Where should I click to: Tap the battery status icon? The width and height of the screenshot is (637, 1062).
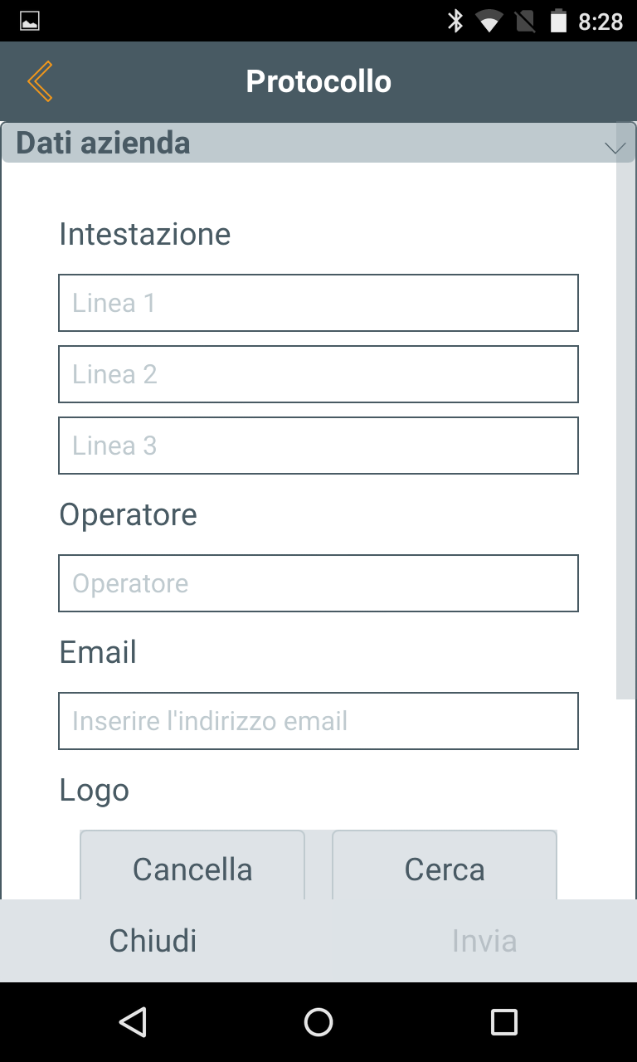point(558,22)
